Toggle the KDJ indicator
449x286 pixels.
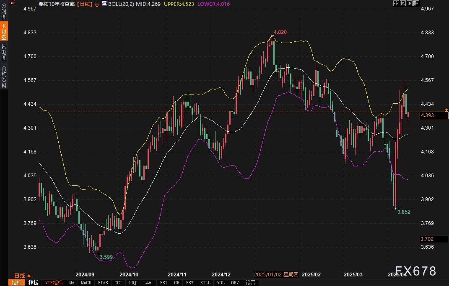pos(133,283)
